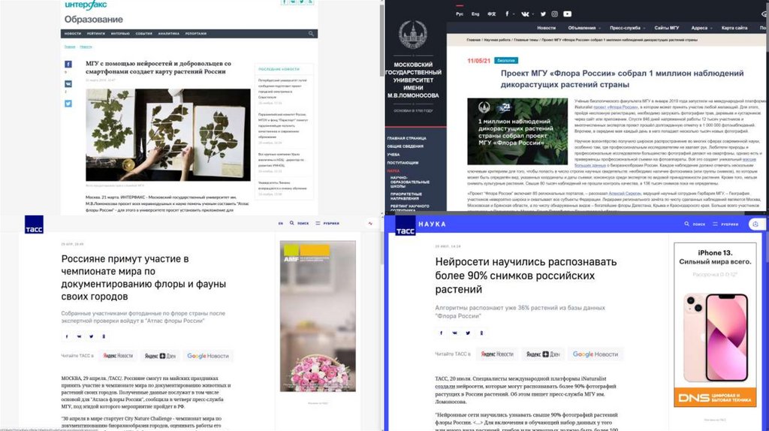
Task: Switch MSU site language to Рус
Action: (460, 14)
